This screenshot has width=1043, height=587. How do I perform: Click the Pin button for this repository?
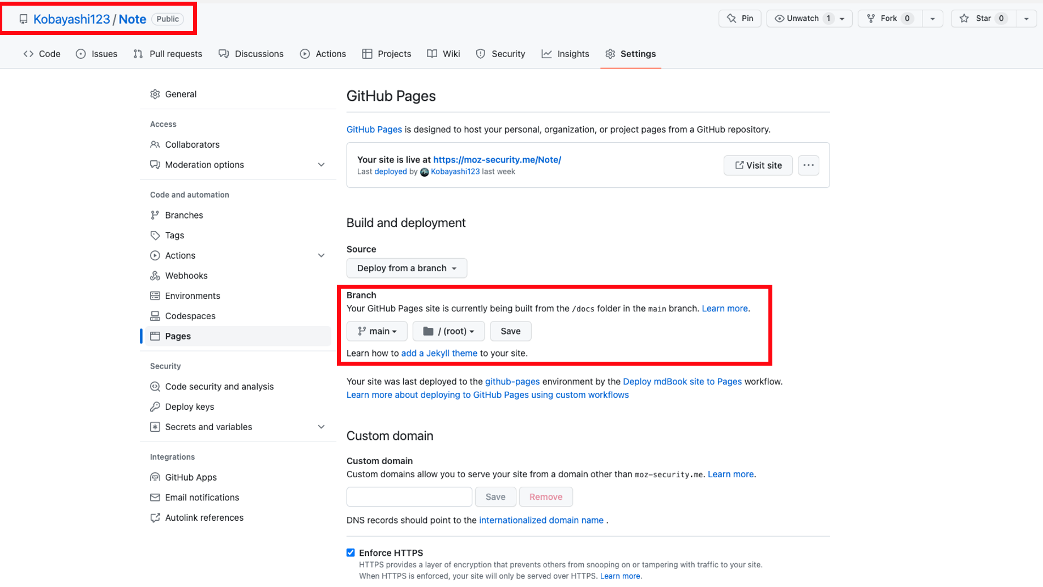point(739,18)
